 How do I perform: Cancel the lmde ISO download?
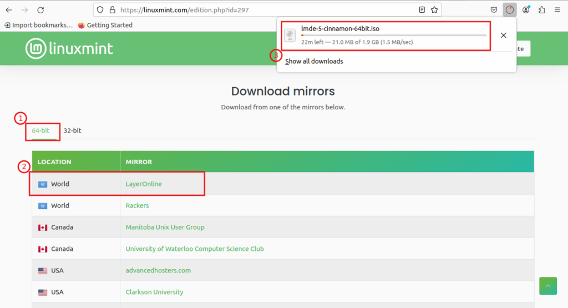click(x=504, y=35)
